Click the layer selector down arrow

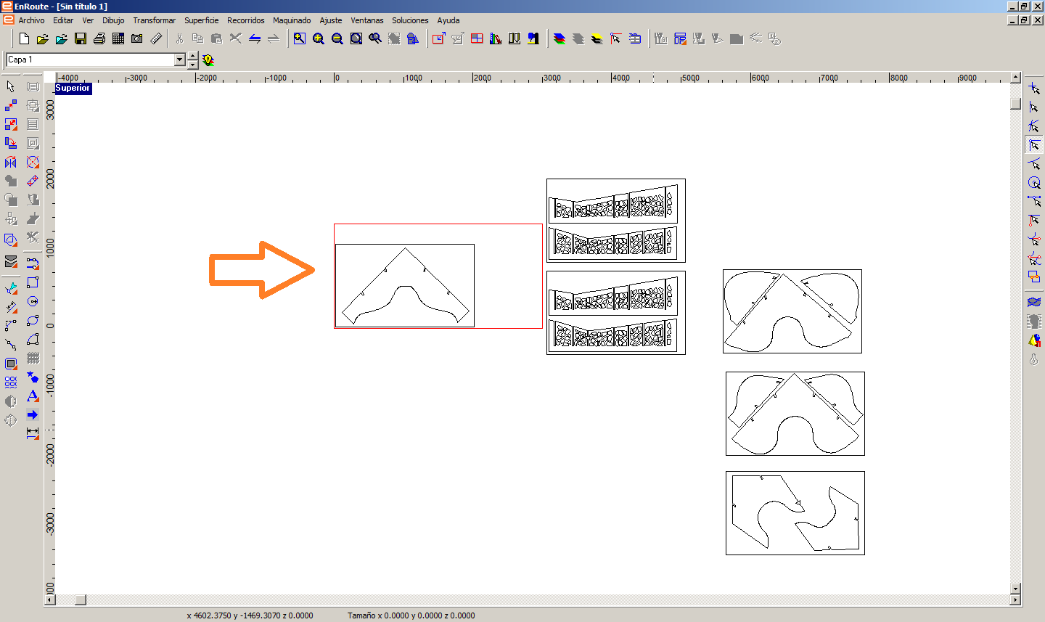[x=192, y=64]
